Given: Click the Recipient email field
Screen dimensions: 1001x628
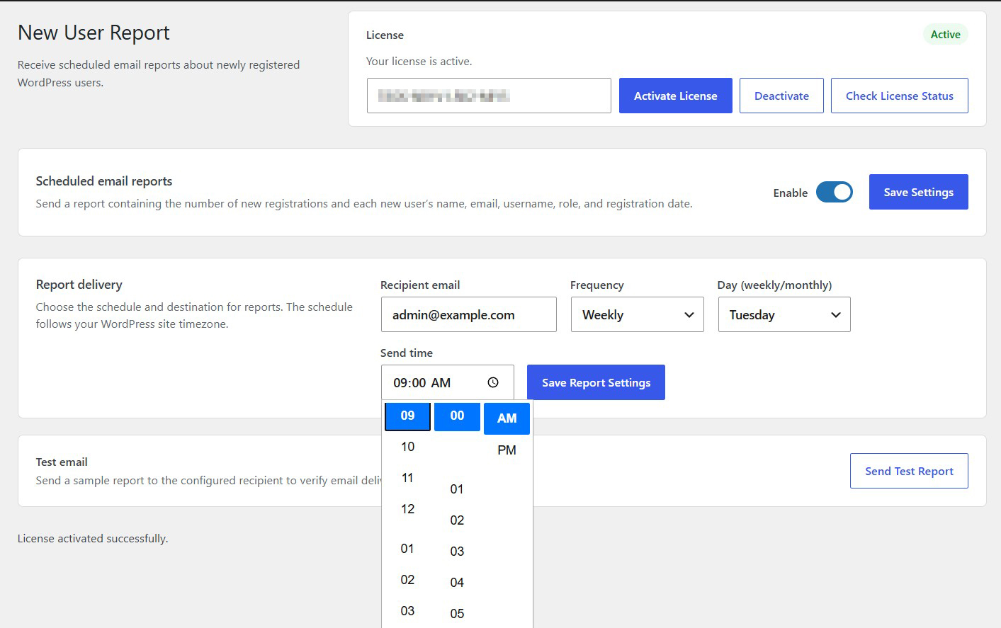Looking at the screenshot, I should pos(468,314).
